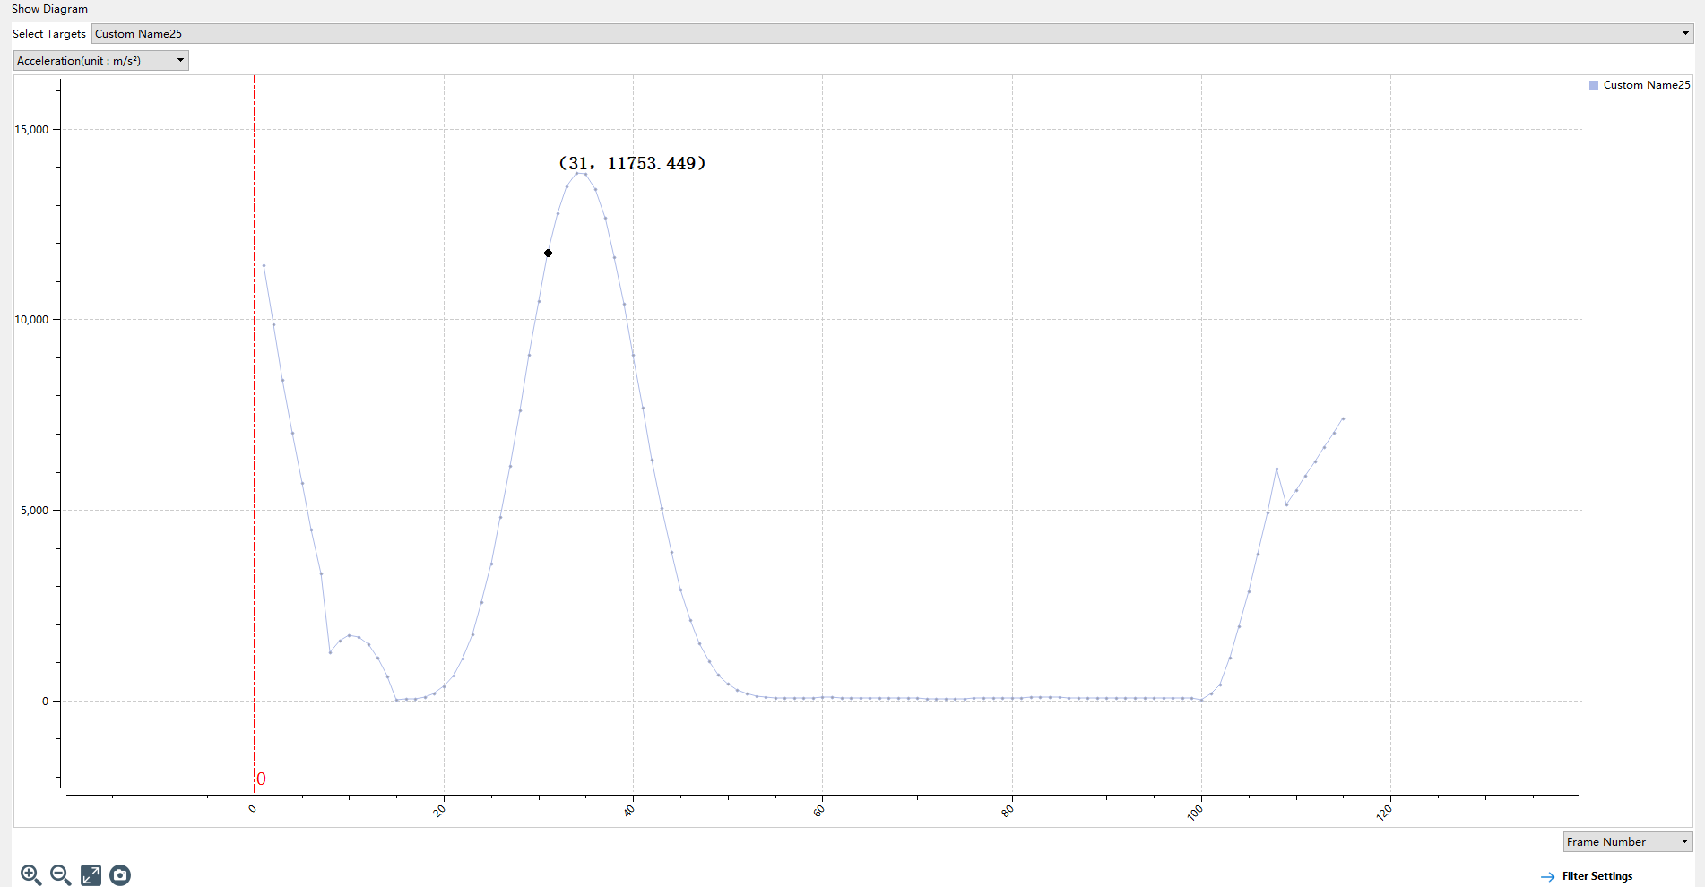The width and height of the screenshot is (1705, 887).
Task: Click the 60 tick label on x-axis
Action: [x=818, y=811]
